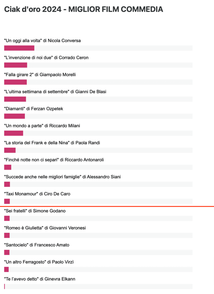Click "Finché notte non ci separi" label

click(x=54, y=160)
